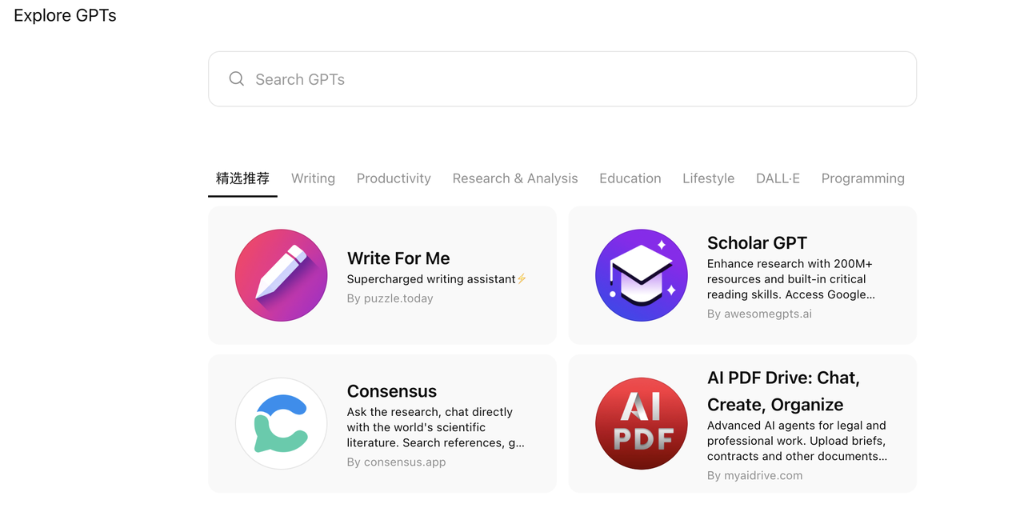1024x516 pixels.
Task: Switch to the Lifestyle tab
Action: (x=708, y=178)
